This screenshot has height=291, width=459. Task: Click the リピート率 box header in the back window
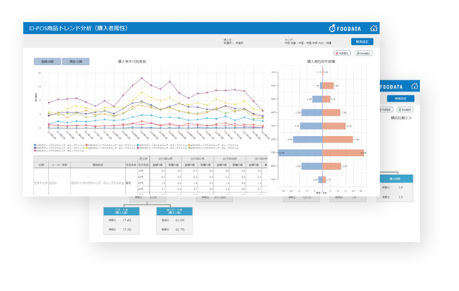tap(121, 211)
